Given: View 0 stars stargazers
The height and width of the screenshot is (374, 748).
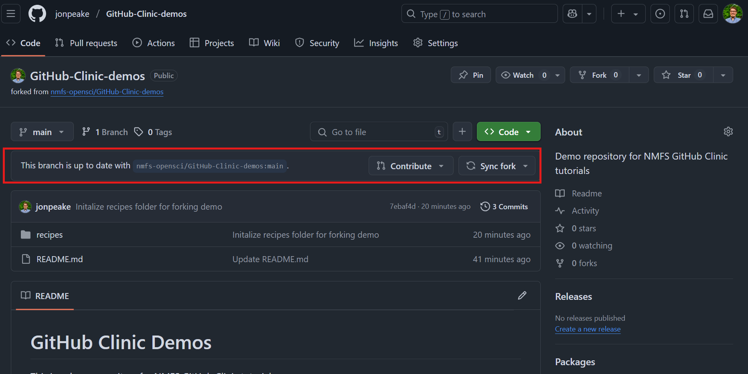Looking at the screenshot, I should point(576,228).
